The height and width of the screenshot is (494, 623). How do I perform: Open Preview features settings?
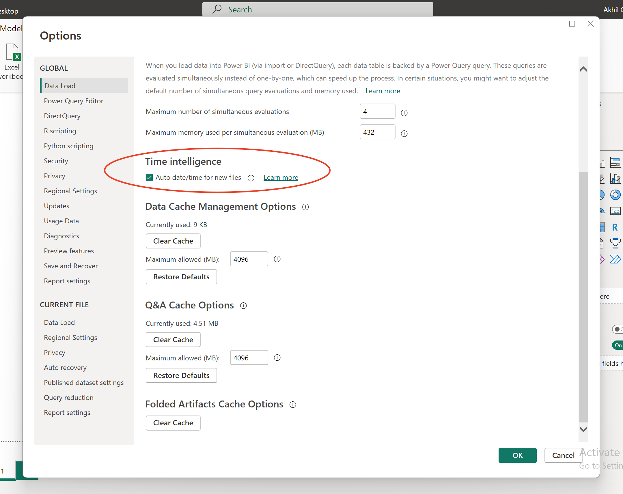pyautogui.click(x=69, y=251)
